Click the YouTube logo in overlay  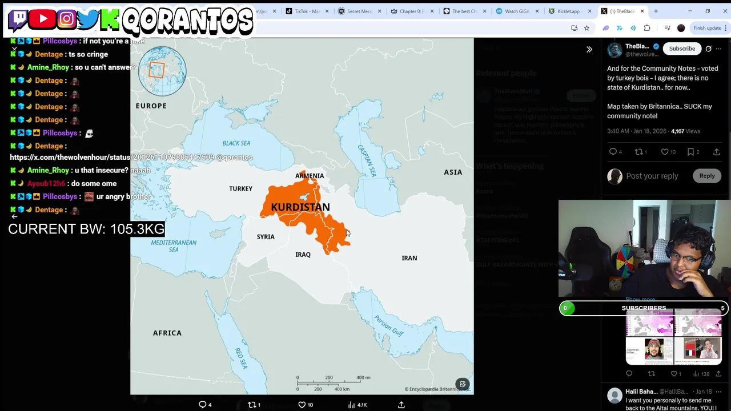(43, 19)
